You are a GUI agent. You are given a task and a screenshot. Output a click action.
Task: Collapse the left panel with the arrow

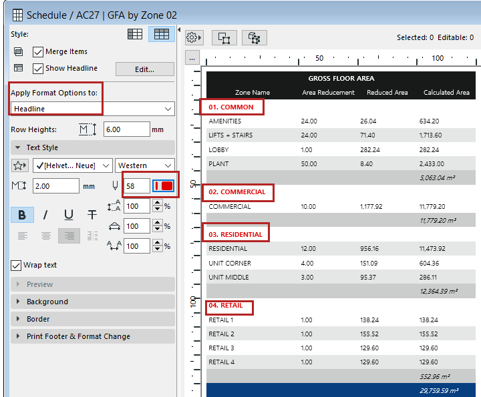(x=179, y=30)
